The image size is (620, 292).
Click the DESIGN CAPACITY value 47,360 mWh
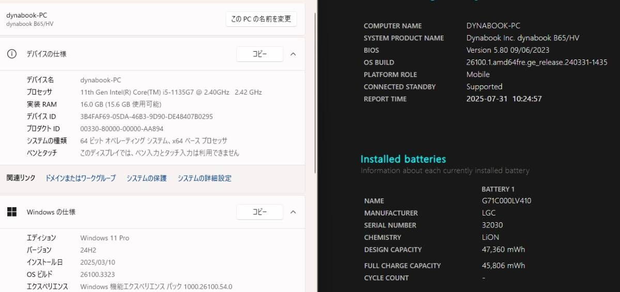click(x=503, y=250)
